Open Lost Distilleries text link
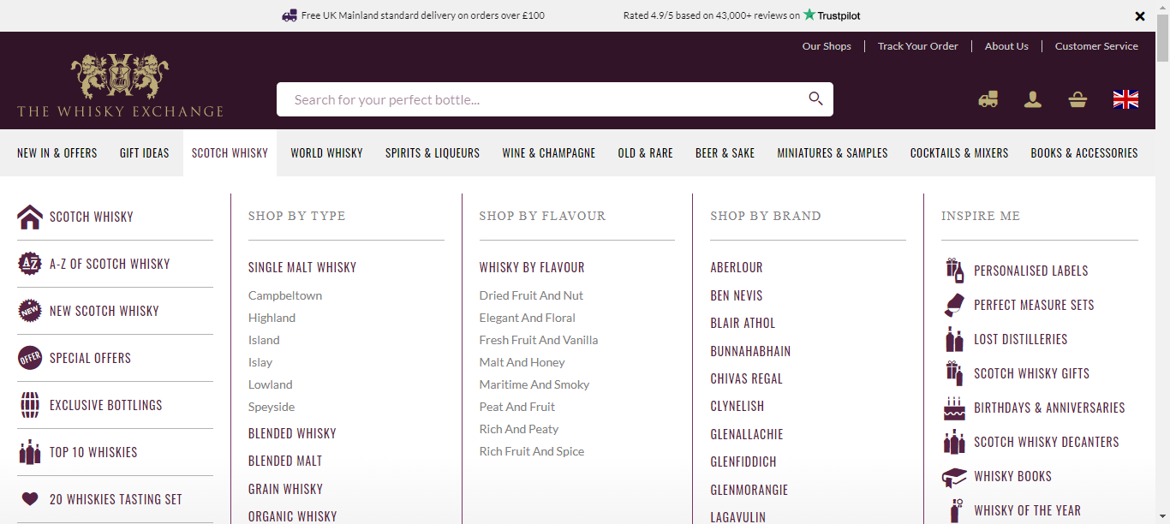 pyautogui.click(x=1021, y=339)
